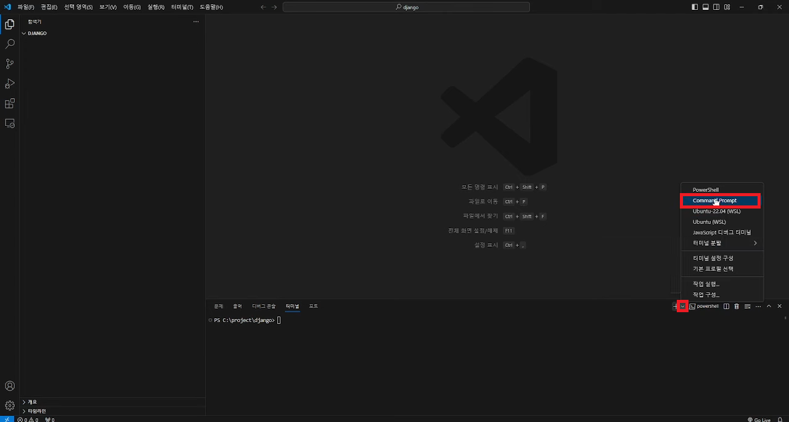Select the powershell terminal instance label
The height and width of the screenshot is (422, 789).
point(704,306)
